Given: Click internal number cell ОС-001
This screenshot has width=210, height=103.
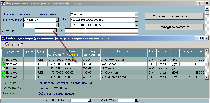Looking at the screenshot, I should (92, 73).
